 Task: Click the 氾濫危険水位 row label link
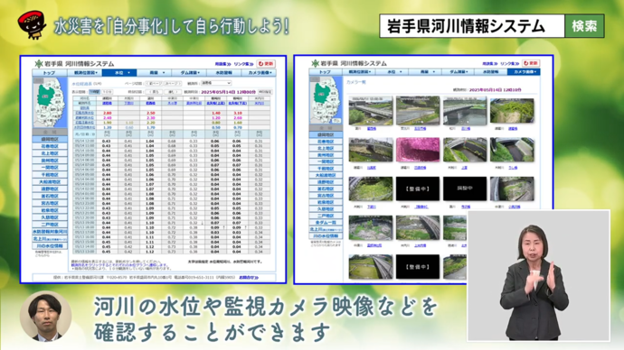(x=85, y=113)
